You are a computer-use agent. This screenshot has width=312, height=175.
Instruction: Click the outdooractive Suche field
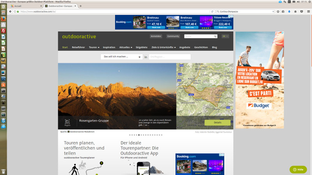point(199,36)
